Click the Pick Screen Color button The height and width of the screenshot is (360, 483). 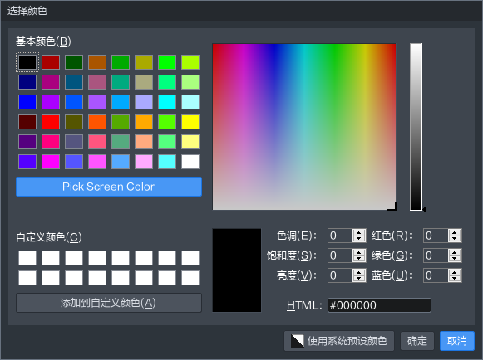109,187
